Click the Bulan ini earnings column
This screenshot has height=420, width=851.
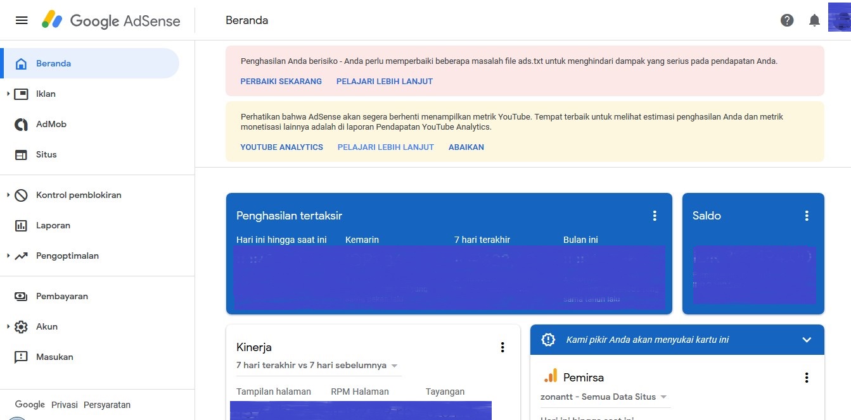(x=580, y=240)
